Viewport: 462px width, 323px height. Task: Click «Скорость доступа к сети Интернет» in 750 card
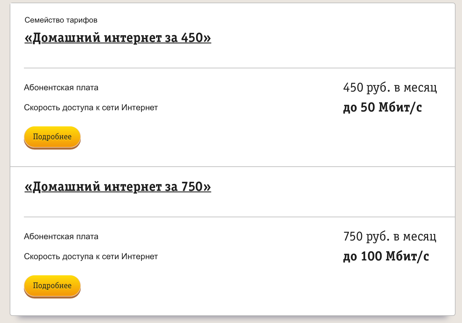pos(91,256)
